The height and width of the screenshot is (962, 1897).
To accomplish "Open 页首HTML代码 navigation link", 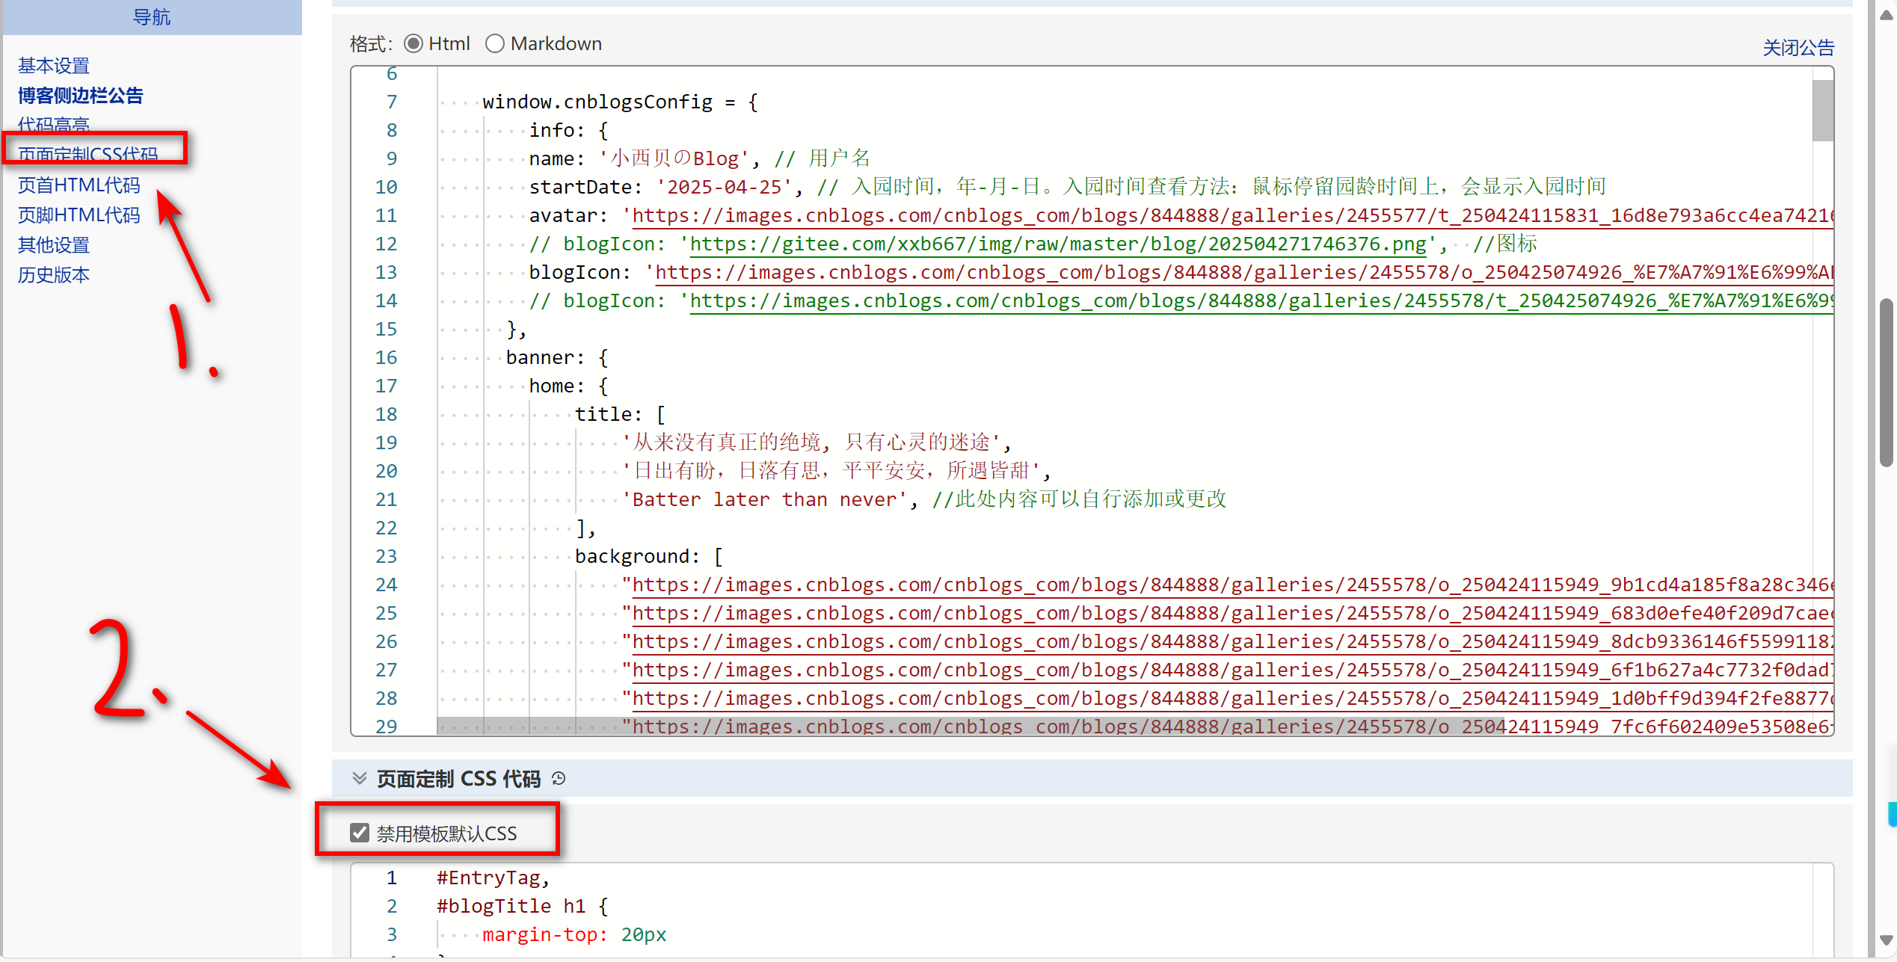I will click(x=79, y=185).
